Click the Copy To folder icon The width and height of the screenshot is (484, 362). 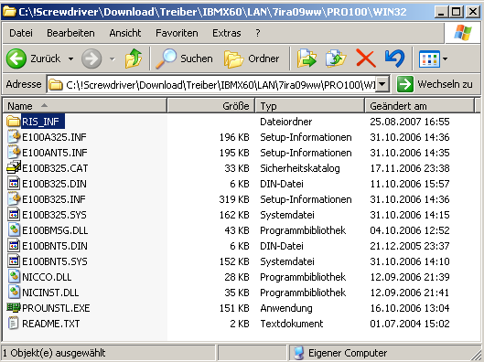(x=336, y=59)
